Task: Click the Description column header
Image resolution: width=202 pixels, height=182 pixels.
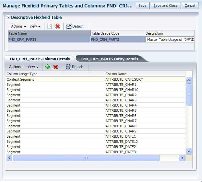Action: [170, 33]
